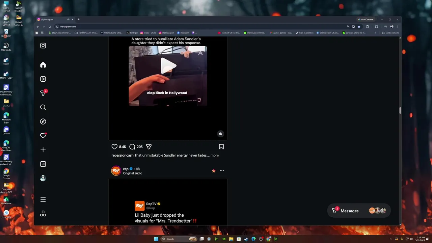Open three-dot options on rap post
Screen dimensions: 432x243
(x=222, y=171)
